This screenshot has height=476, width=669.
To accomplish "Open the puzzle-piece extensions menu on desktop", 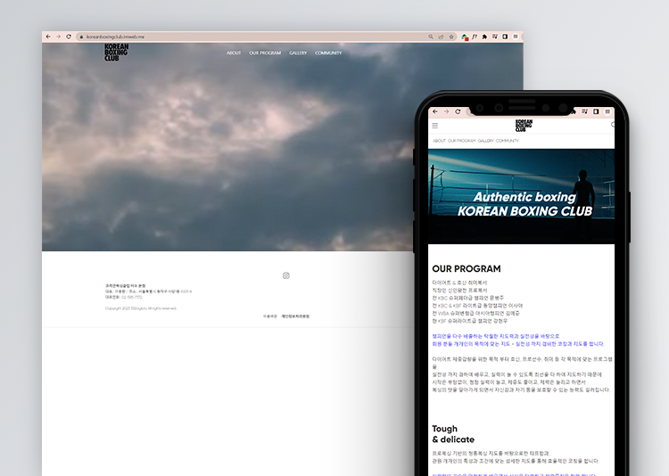I will [x=484, y=37].
